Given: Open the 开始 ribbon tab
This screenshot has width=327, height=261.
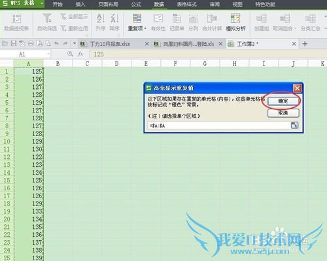Looking at the screenshot, I should (x=58, y=4).
